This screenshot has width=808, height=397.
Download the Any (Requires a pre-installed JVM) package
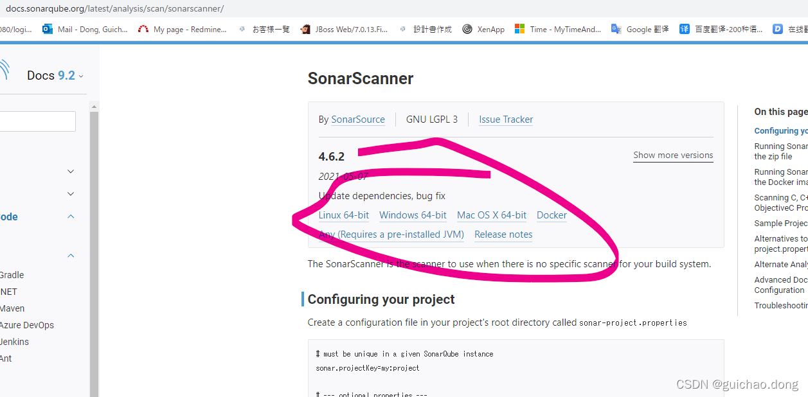(x=391, y=234)
